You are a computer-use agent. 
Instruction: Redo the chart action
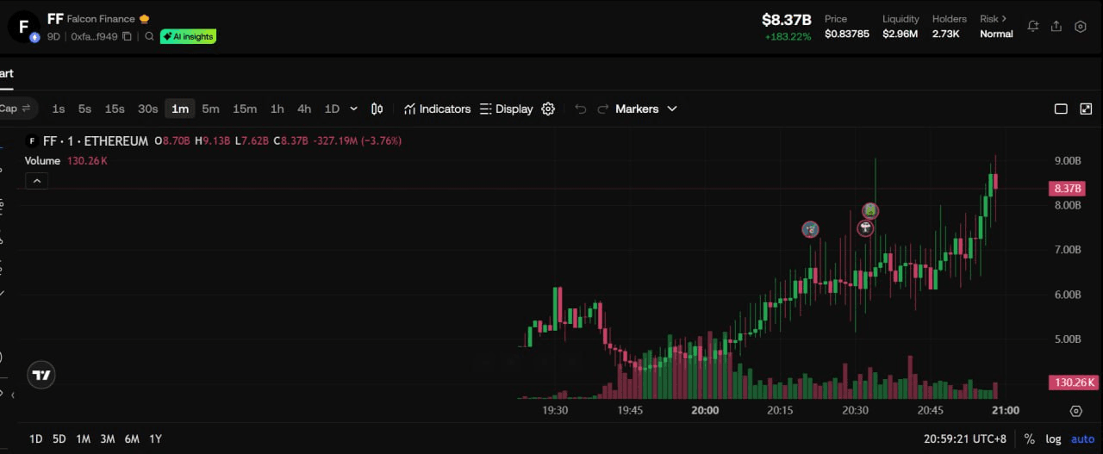pyautogui.click(x=603, y=109)
